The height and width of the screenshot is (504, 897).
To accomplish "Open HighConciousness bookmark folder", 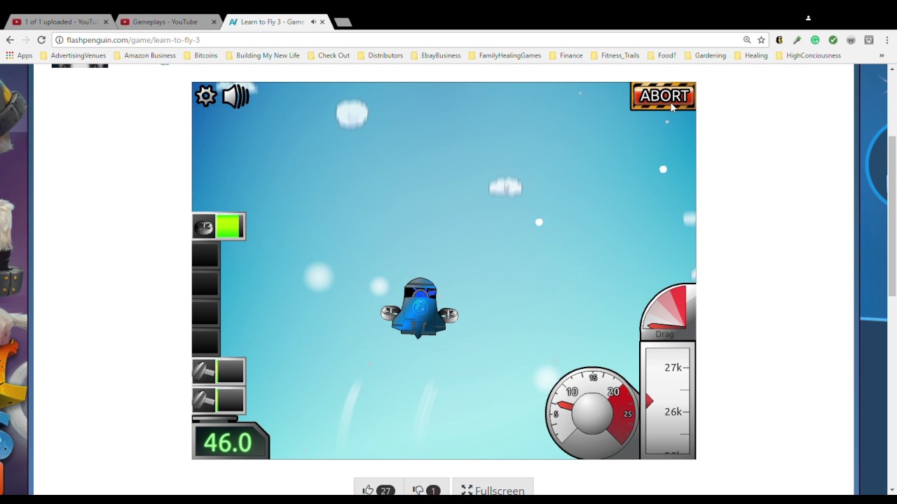I will 808,55.
